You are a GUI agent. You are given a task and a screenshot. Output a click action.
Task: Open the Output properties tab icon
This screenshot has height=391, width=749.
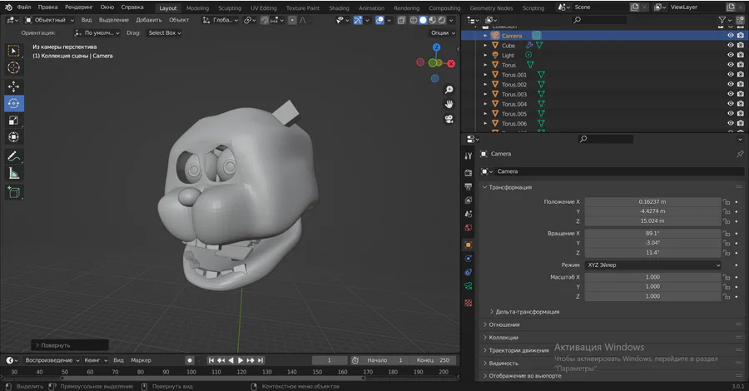[x=468, y=186]
